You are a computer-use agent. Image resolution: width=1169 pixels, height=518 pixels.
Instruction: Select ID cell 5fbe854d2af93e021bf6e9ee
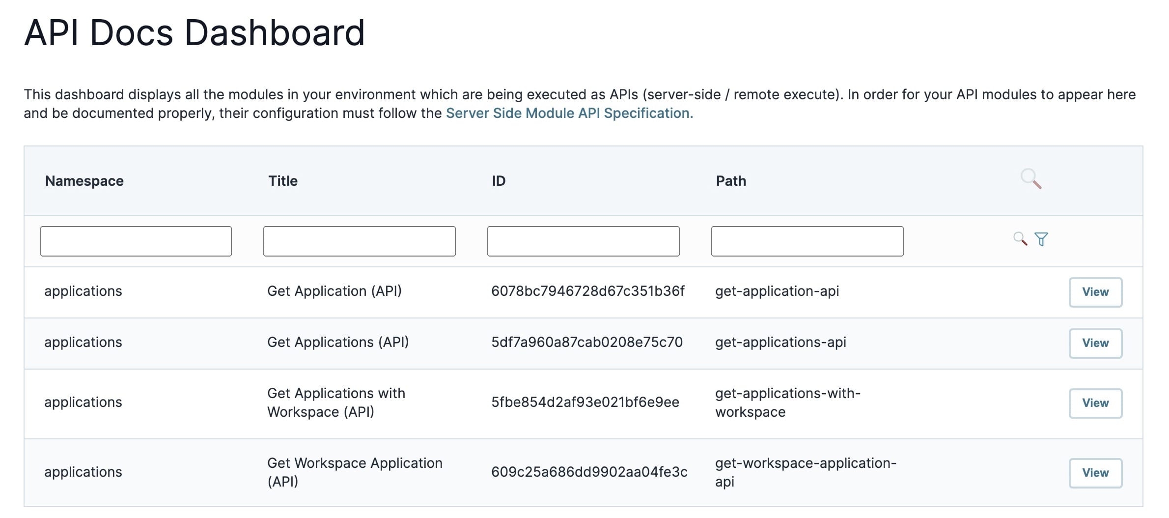(585, 402)
